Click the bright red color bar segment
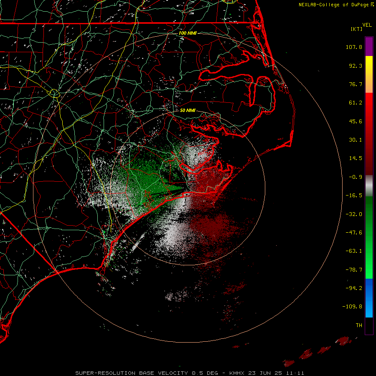Viewport: 376px width, 376px height. pos(369,102)
